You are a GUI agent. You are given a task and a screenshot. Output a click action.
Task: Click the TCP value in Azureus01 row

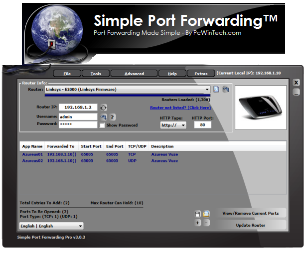pyautogui.click(x=132, y=154)
